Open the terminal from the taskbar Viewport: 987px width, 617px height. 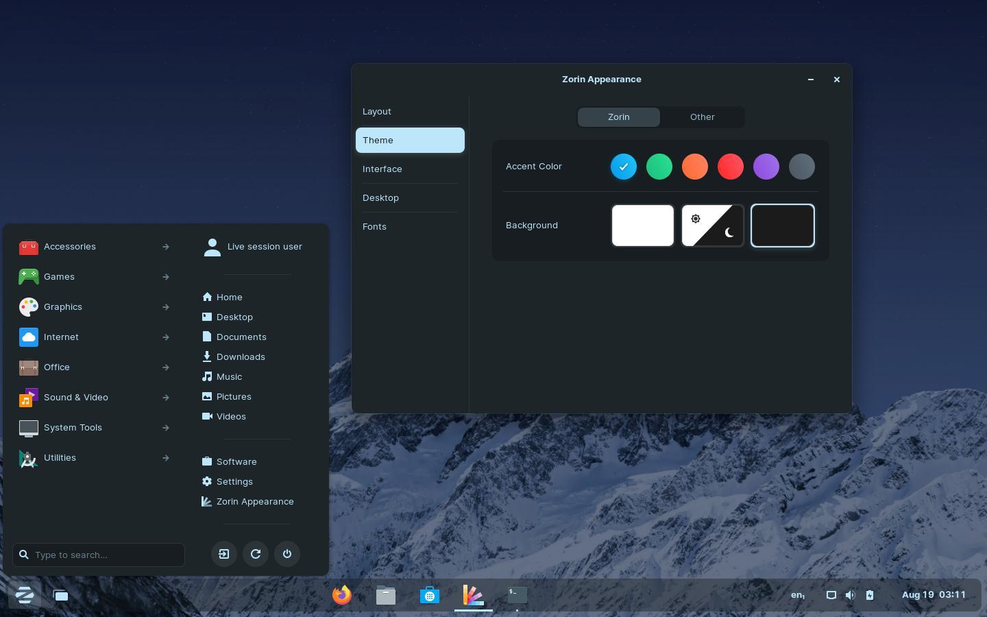click(x=517, y=595)
